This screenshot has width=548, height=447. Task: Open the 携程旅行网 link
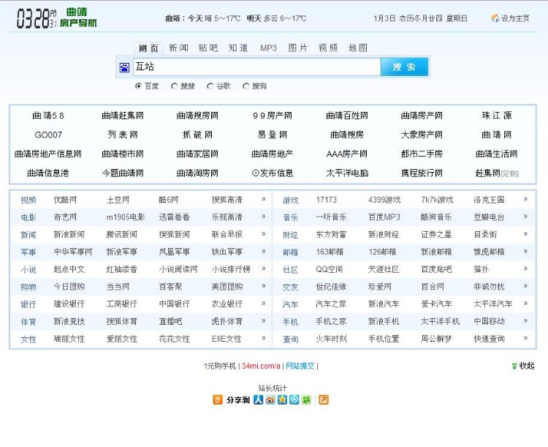click(x=422, y=173)
